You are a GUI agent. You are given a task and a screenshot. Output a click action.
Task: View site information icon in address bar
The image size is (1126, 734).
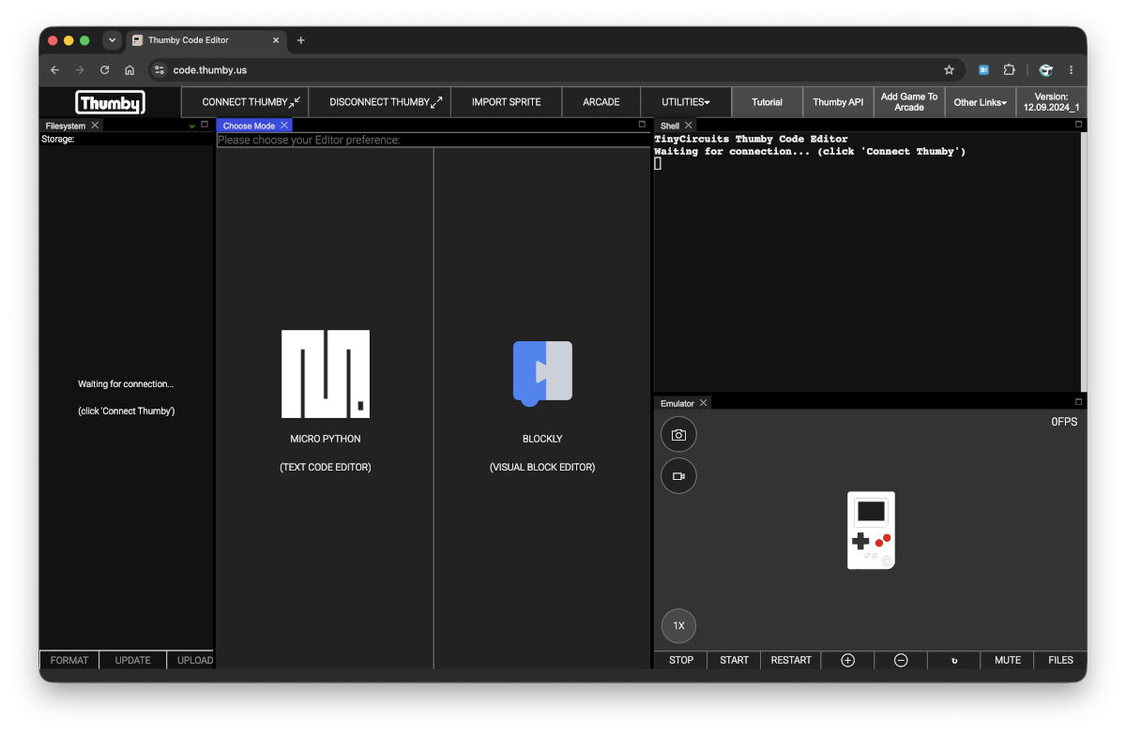point(160,69)
